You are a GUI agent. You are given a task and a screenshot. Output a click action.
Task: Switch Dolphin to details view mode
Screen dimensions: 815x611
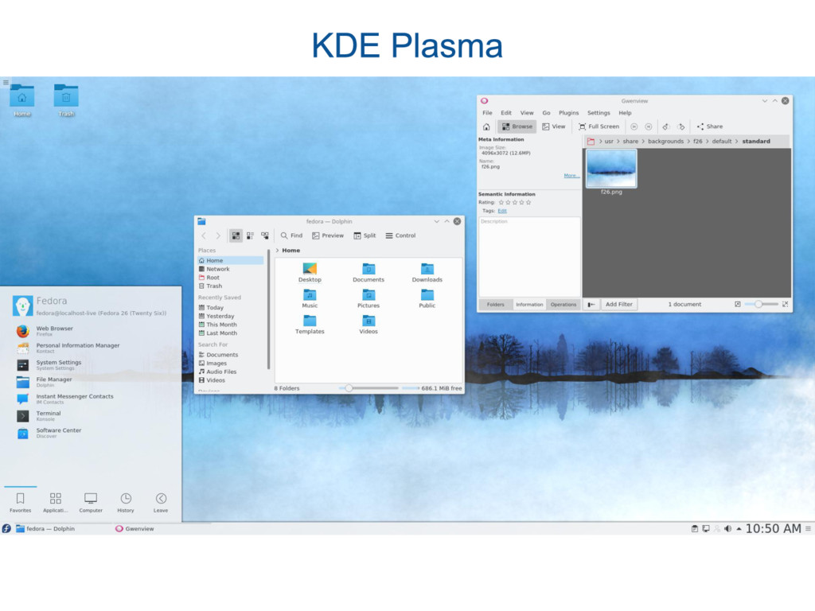265,235
